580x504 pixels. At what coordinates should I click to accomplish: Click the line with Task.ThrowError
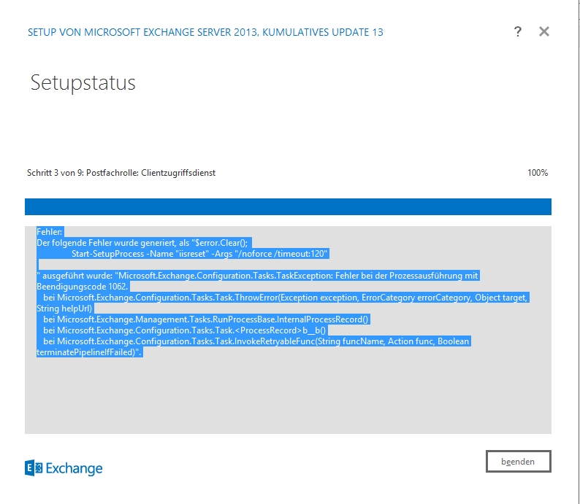click(x=285, y=298)
